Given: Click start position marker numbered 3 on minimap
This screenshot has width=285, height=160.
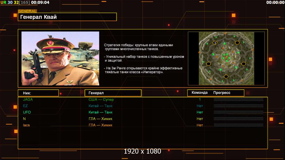Looking at the screenshot, I should click(x=215, y=43).
